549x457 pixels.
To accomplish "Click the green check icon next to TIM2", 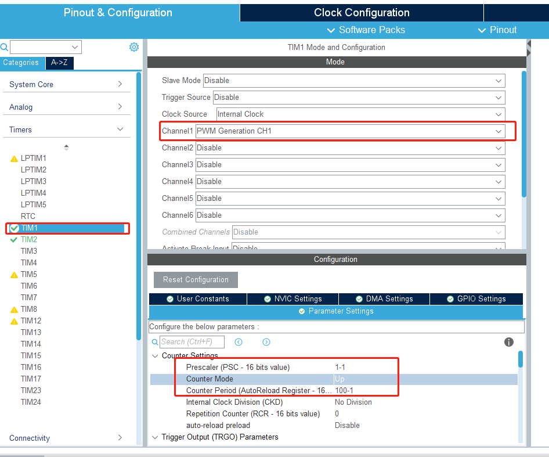I will (14, 240).
